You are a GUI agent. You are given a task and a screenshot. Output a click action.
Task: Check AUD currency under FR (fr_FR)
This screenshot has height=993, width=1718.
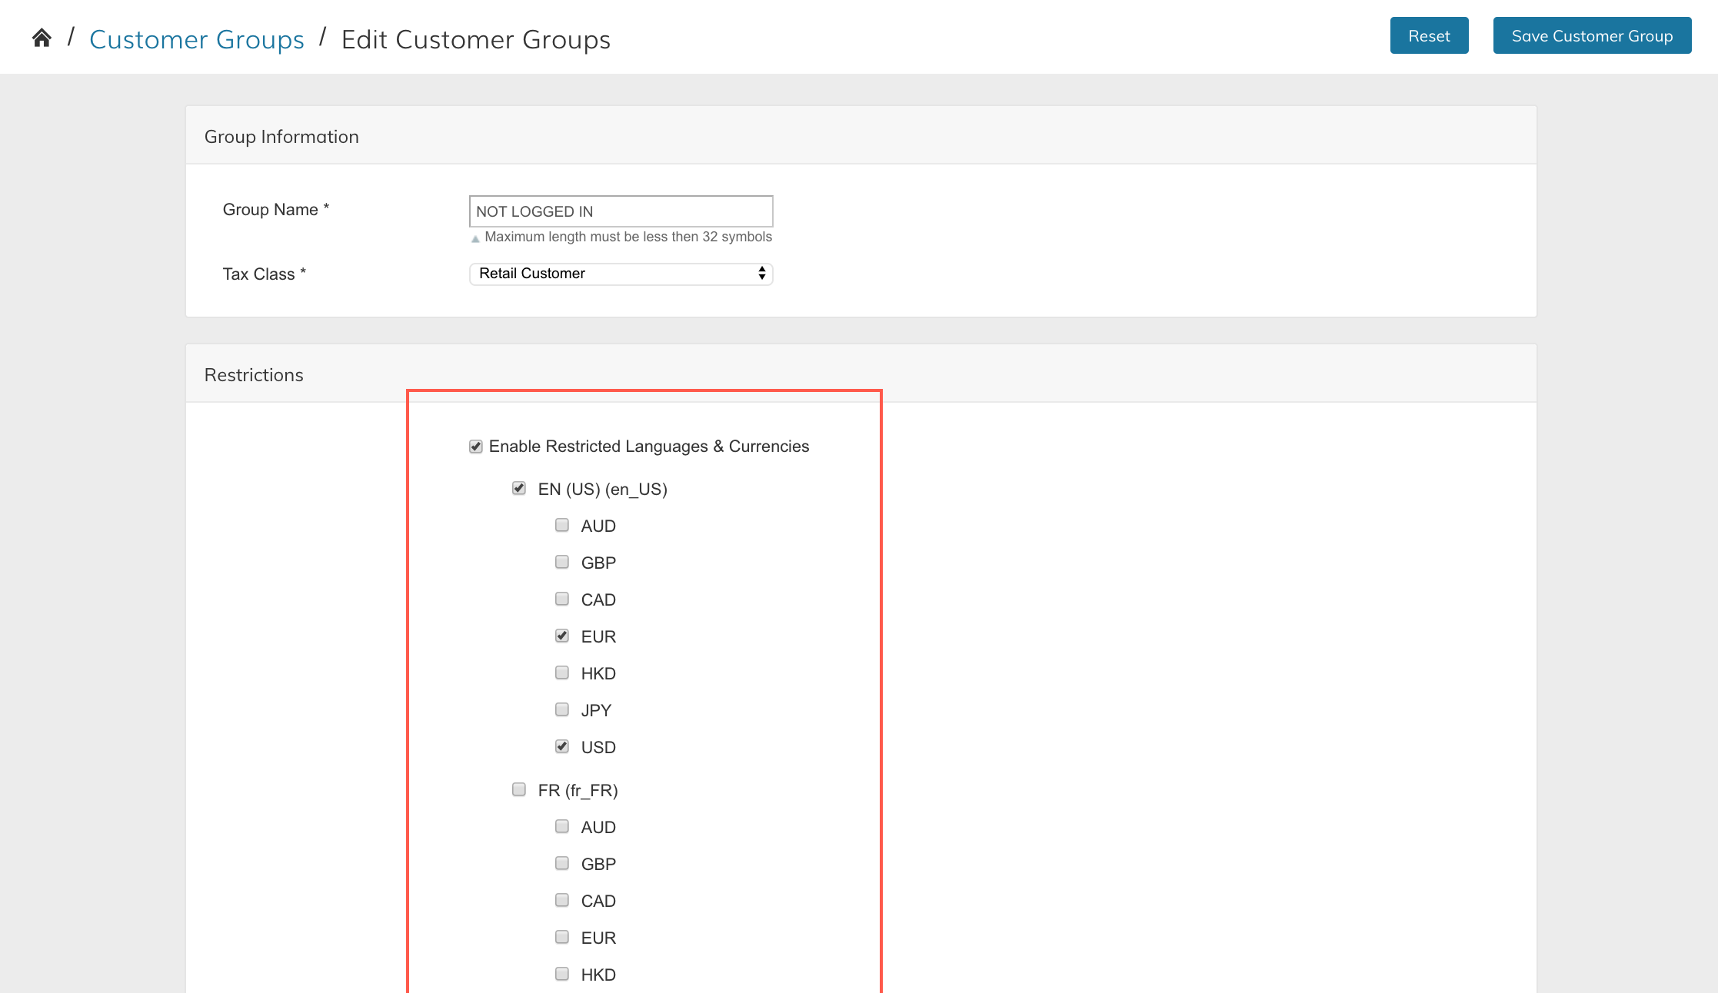[562, 826]
